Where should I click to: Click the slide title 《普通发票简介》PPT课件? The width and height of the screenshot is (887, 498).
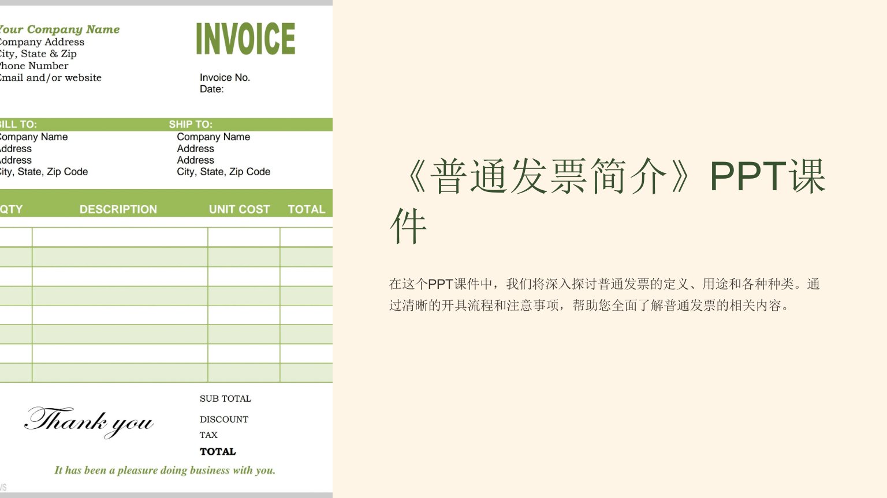click(x=608, y=201)
